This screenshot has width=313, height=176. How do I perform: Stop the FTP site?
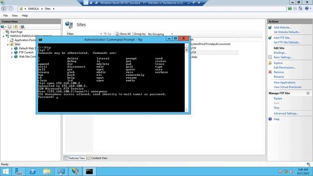(276, 108)
